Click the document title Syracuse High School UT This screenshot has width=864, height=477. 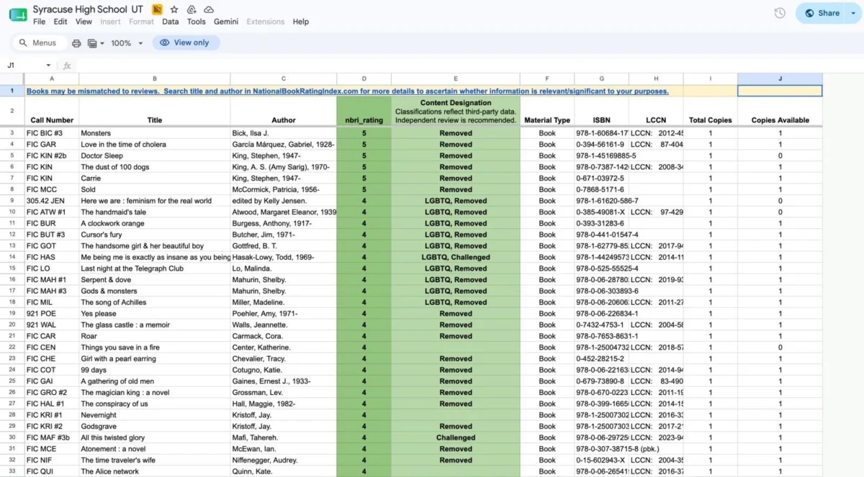pyautogui.click(x=88, y=9)
